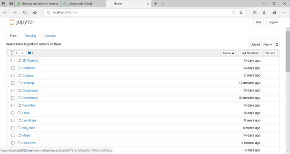Open a new browser tab
This screenshot has width=290, height=154.
click(155, 4)
